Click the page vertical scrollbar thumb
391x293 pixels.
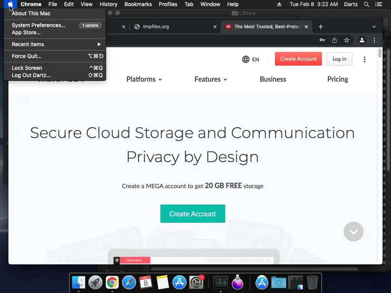coord(380,53)
